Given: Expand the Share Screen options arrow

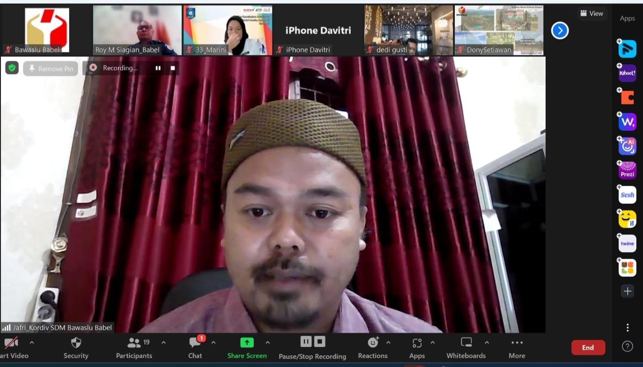Looking at the screenshot, I should pos(267,343).
